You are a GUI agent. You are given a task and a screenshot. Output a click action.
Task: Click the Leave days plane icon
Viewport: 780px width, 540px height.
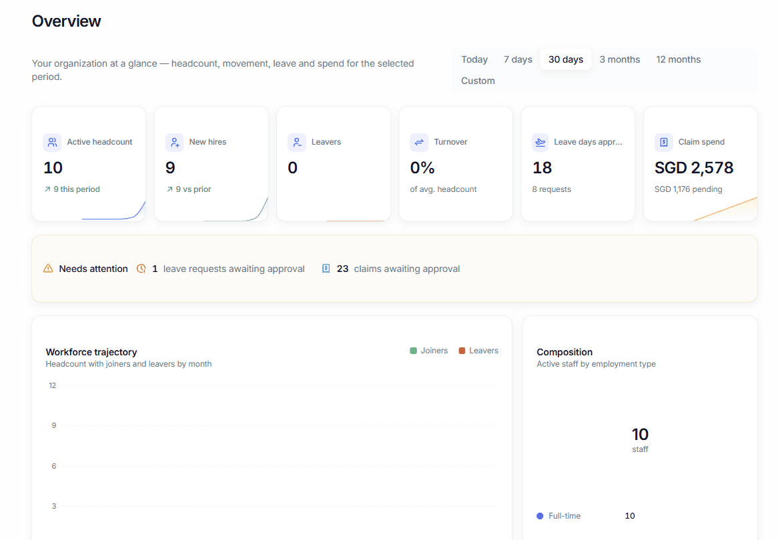(540, 142)
